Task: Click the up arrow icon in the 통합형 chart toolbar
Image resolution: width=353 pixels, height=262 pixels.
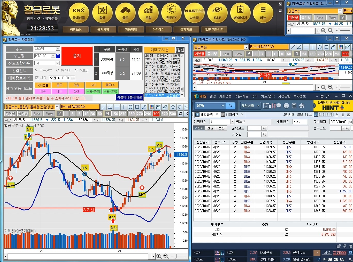Action: (173, 107)
